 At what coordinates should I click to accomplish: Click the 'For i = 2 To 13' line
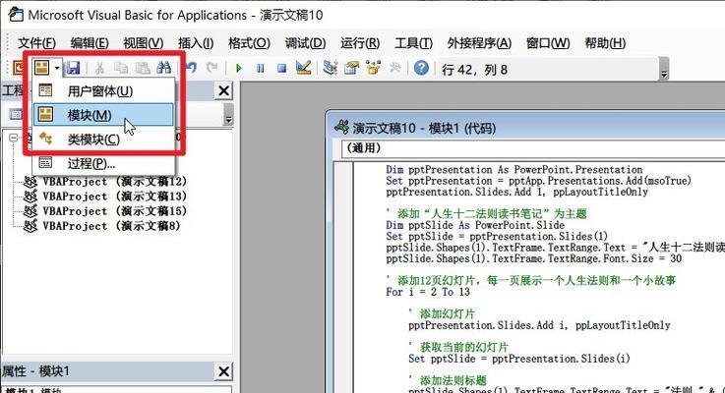428,292
